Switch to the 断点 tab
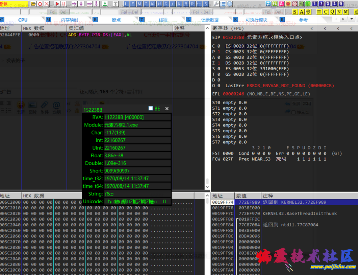Viewport: 358px width, 275px height. point(116,20)
